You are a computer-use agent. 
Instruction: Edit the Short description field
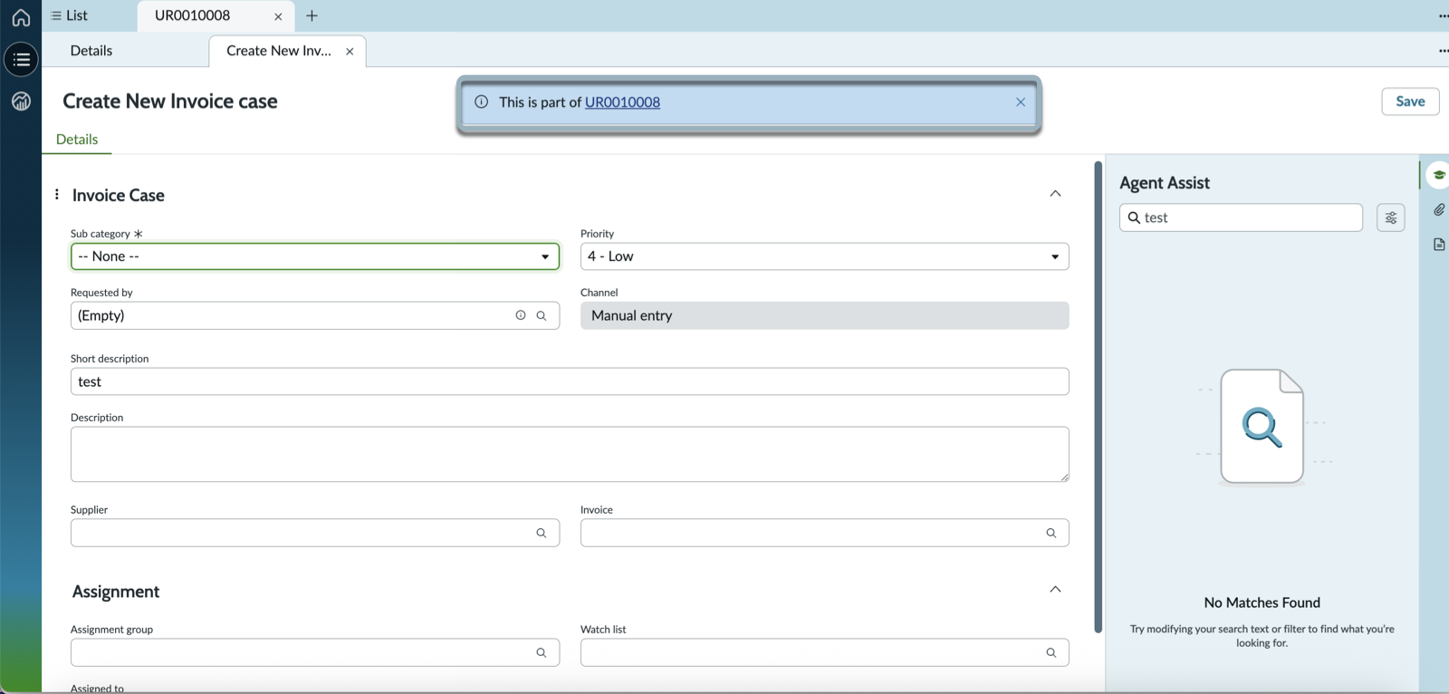coord(570,381)
